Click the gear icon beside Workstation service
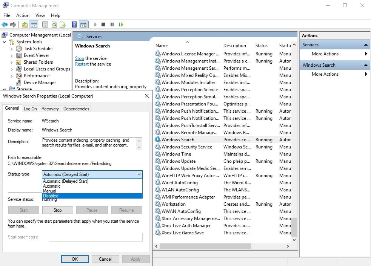The height and width of the screenshot is (266, 371). [x=158, y=204]
